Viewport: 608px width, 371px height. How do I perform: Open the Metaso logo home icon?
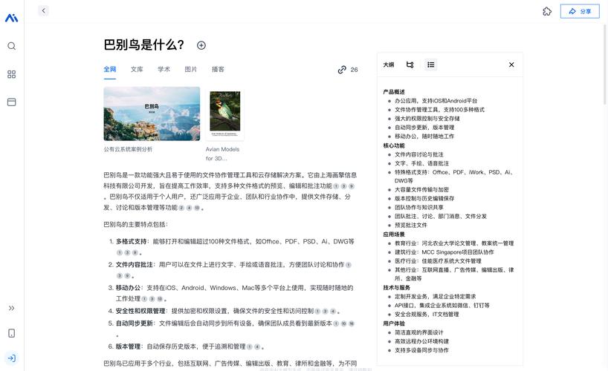coord(11,18)
